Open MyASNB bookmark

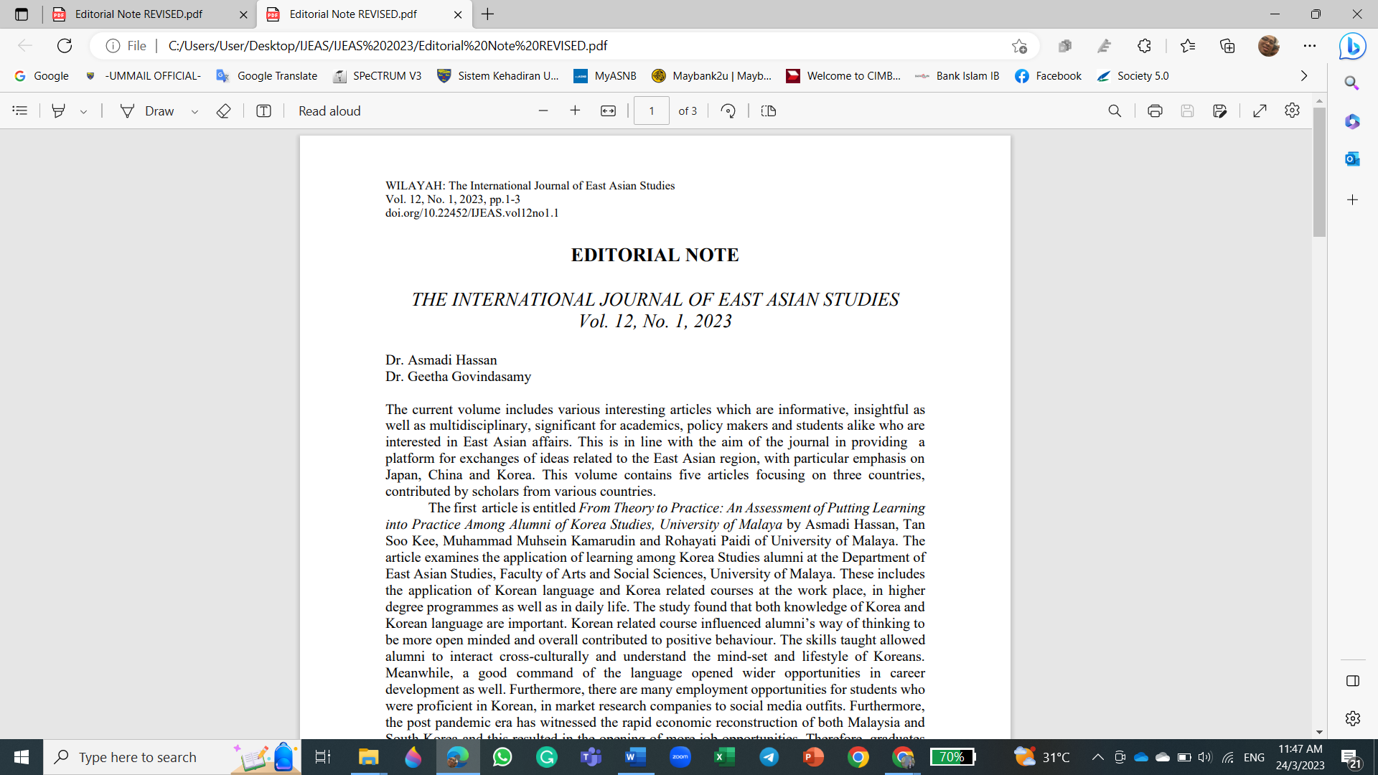coord(605,76)
